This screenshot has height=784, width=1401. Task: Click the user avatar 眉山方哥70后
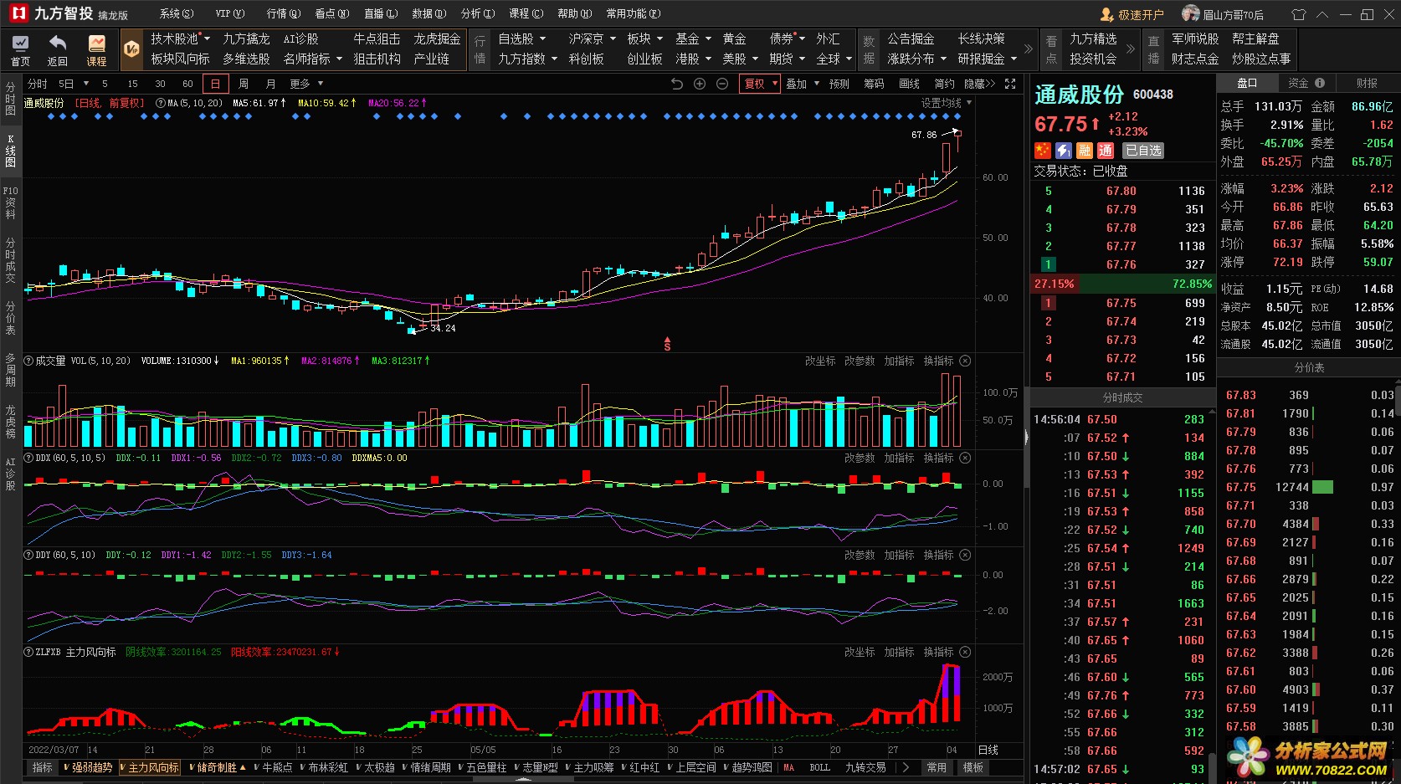[x=1191, y=14]
